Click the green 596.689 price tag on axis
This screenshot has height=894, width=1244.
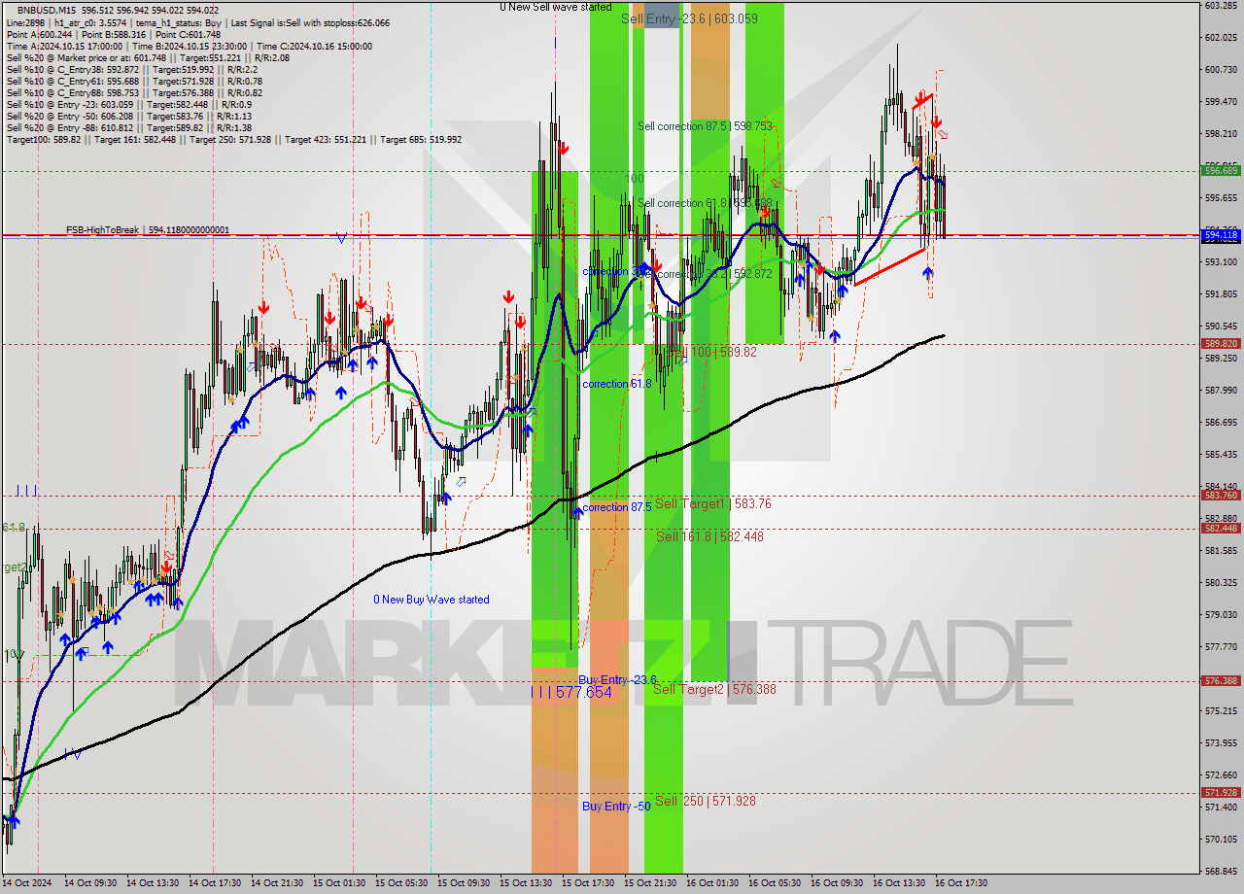(x=1221, y=170)
